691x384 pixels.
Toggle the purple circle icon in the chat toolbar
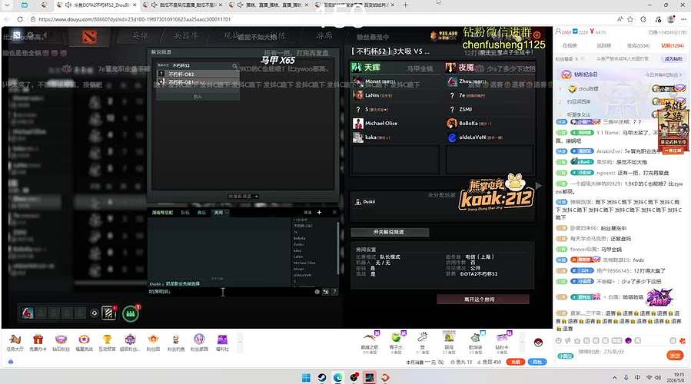pyautogui.click(x=629, y=340)
